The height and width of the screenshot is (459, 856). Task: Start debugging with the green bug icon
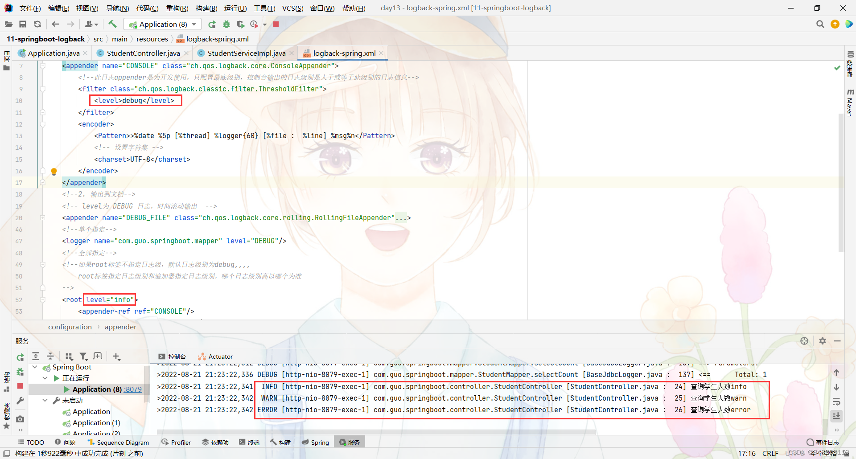[226, 24]
